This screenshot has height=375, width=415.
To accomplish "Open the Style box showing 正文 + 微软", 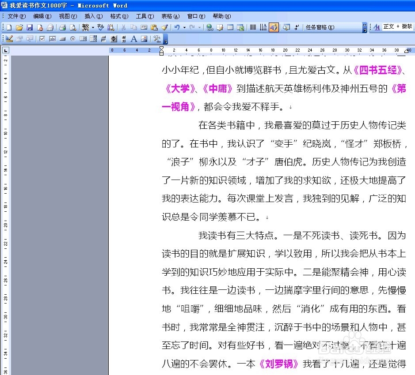I will pos(398,27).
